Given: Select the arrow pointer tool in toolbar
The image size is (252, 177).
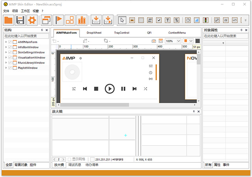Looking at the screenshot, I should tap(122, 20).
